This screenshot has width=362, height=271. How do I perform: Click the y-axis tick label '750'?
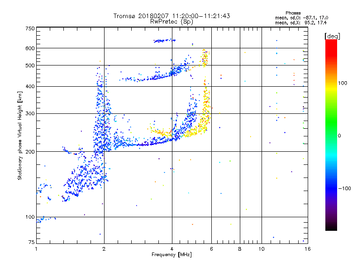[30, 28]
